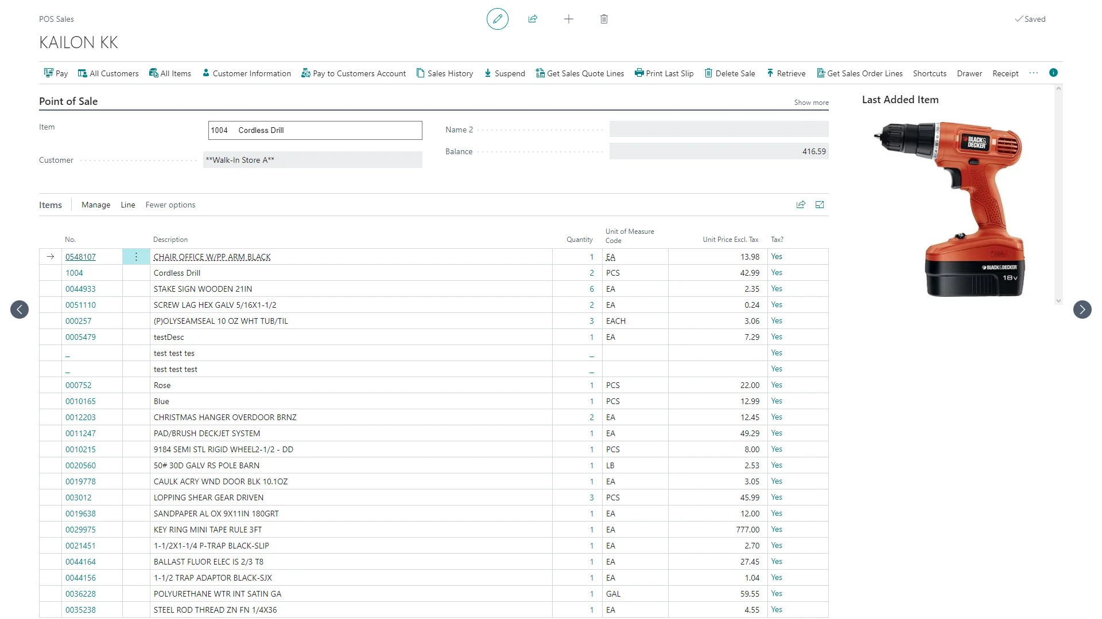Image resolution: width=1102 pixels, height=619 pixels.
Task: Click the Items share icon
Action: pyautogui.click(x=801, y=205)
